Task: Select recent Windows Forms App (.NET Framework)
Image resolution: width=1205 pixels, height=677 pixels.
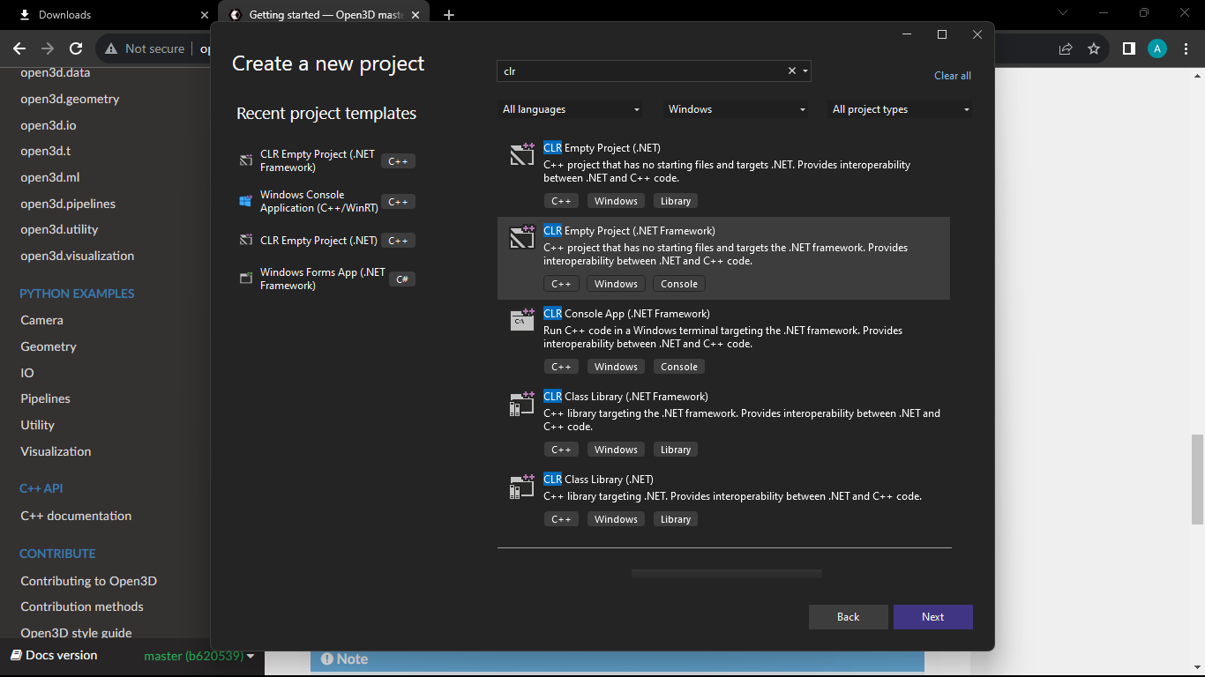Action: tap(327, 279)
